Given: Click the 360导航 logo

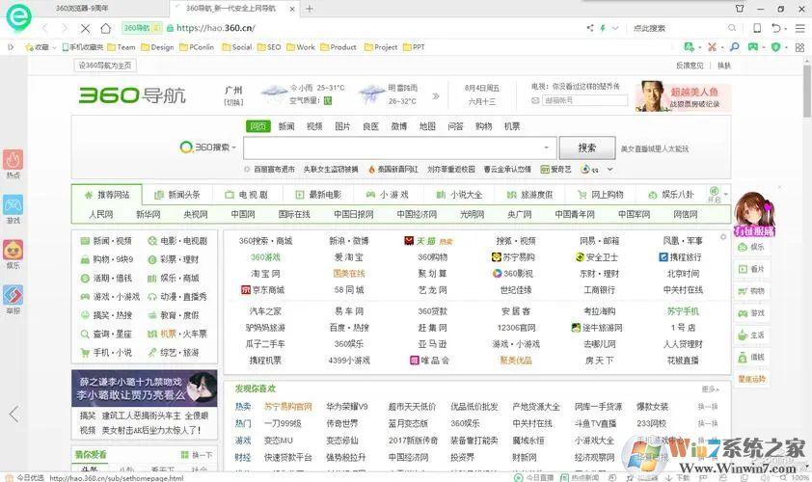Looking at the screenshot, I should (x=132, y=95).
